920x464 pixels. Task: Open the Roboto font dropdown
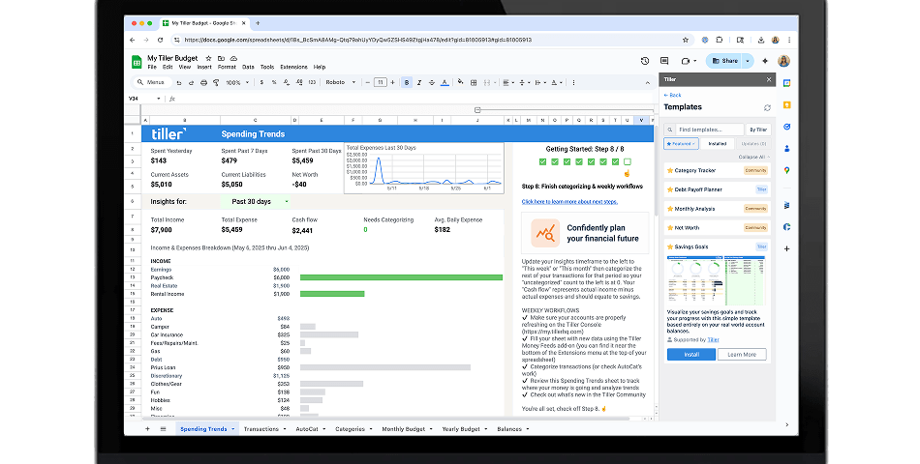coord(341,82)
